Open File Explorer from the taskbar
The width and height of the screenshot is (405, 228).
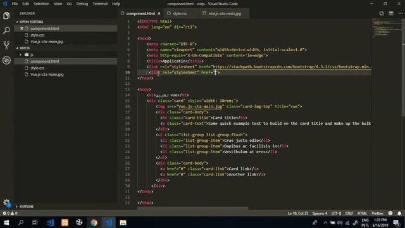(x=123, y=222)
